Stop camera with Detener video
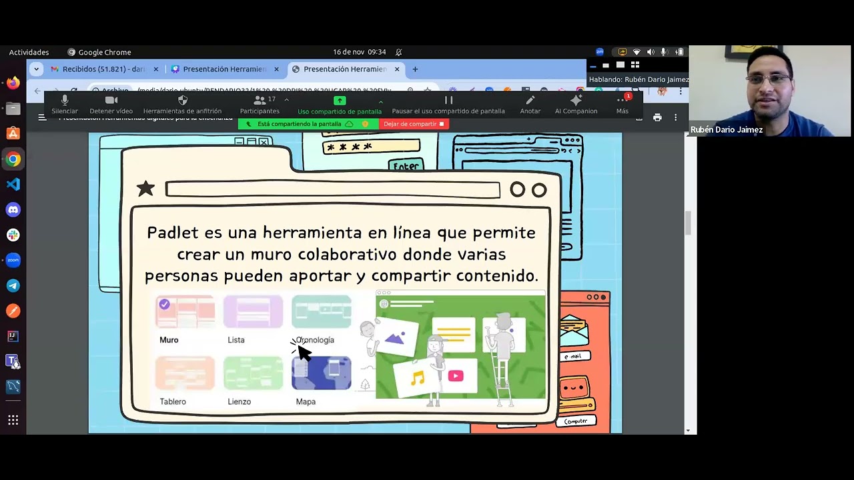Screen dimensions: 854x480 pyautogui.click(x=111, y=105)
